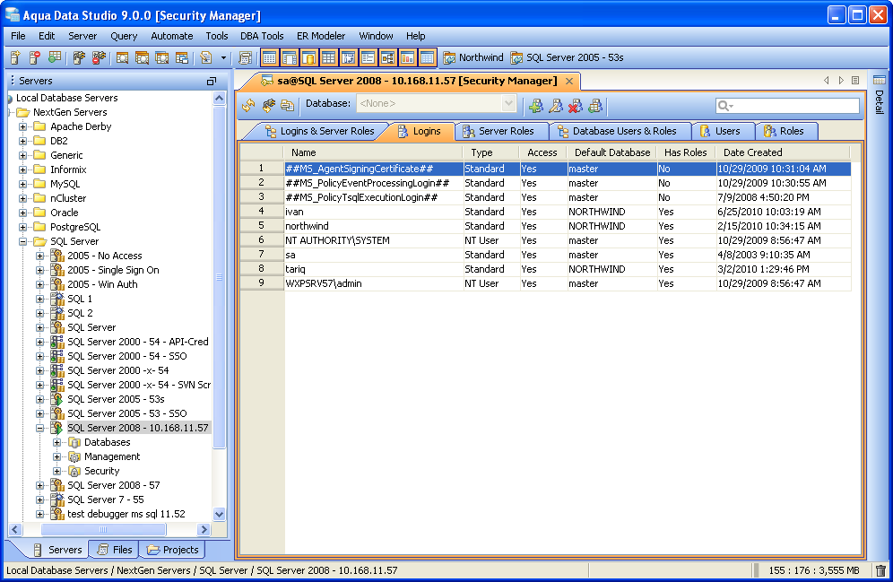Close the Security Manager document tab
The image size is (893, 582).
coord(568,81)
